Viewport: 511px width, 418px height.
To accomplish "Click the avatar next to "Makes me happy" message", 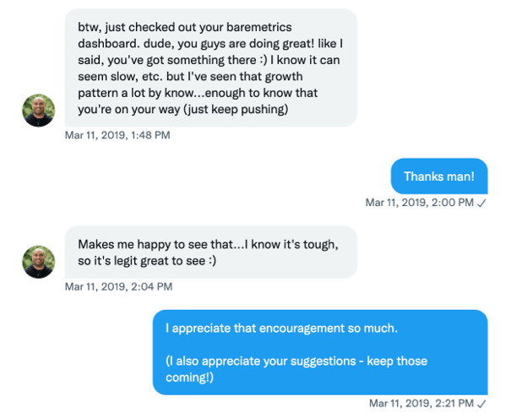I will [39, 262].
